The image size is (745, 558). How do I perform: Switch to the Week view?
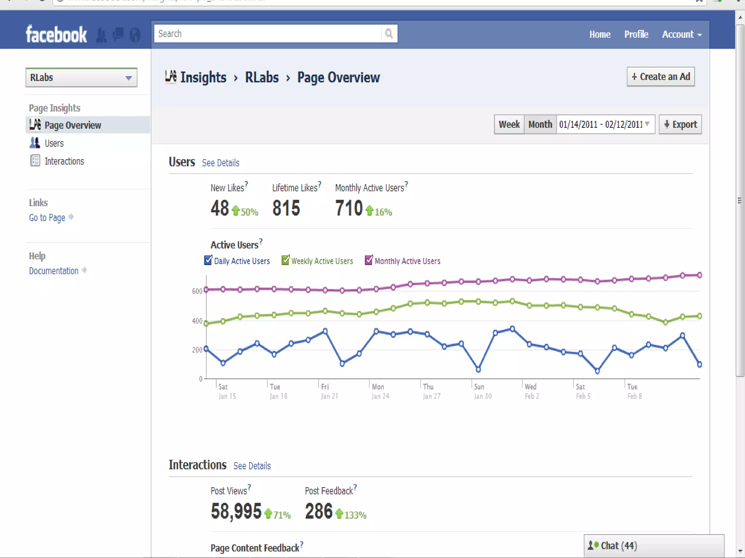pos(509,125)
